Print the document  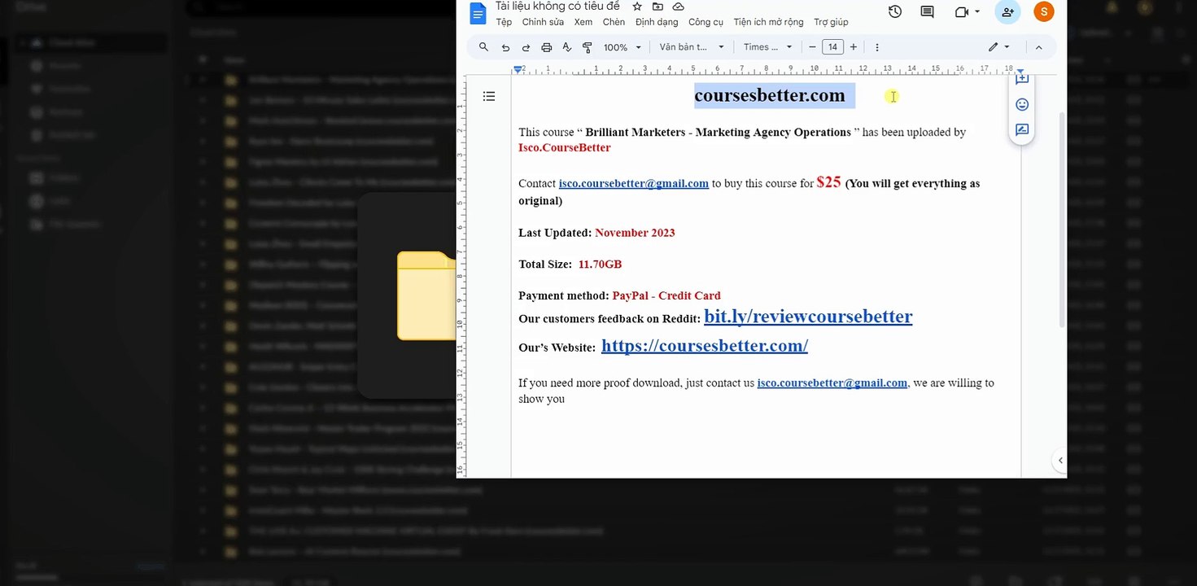click(x=546, y=47)
